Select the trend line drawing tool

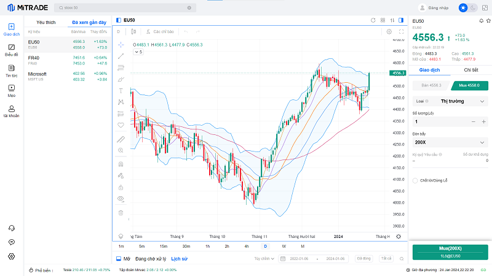pyautogui.click(x=121, y=56)
